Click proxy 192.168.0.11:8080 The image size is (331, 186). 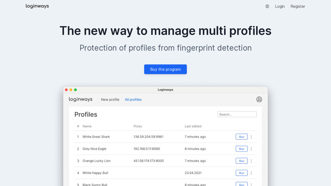pyautogui.click(x=147, y=149)
